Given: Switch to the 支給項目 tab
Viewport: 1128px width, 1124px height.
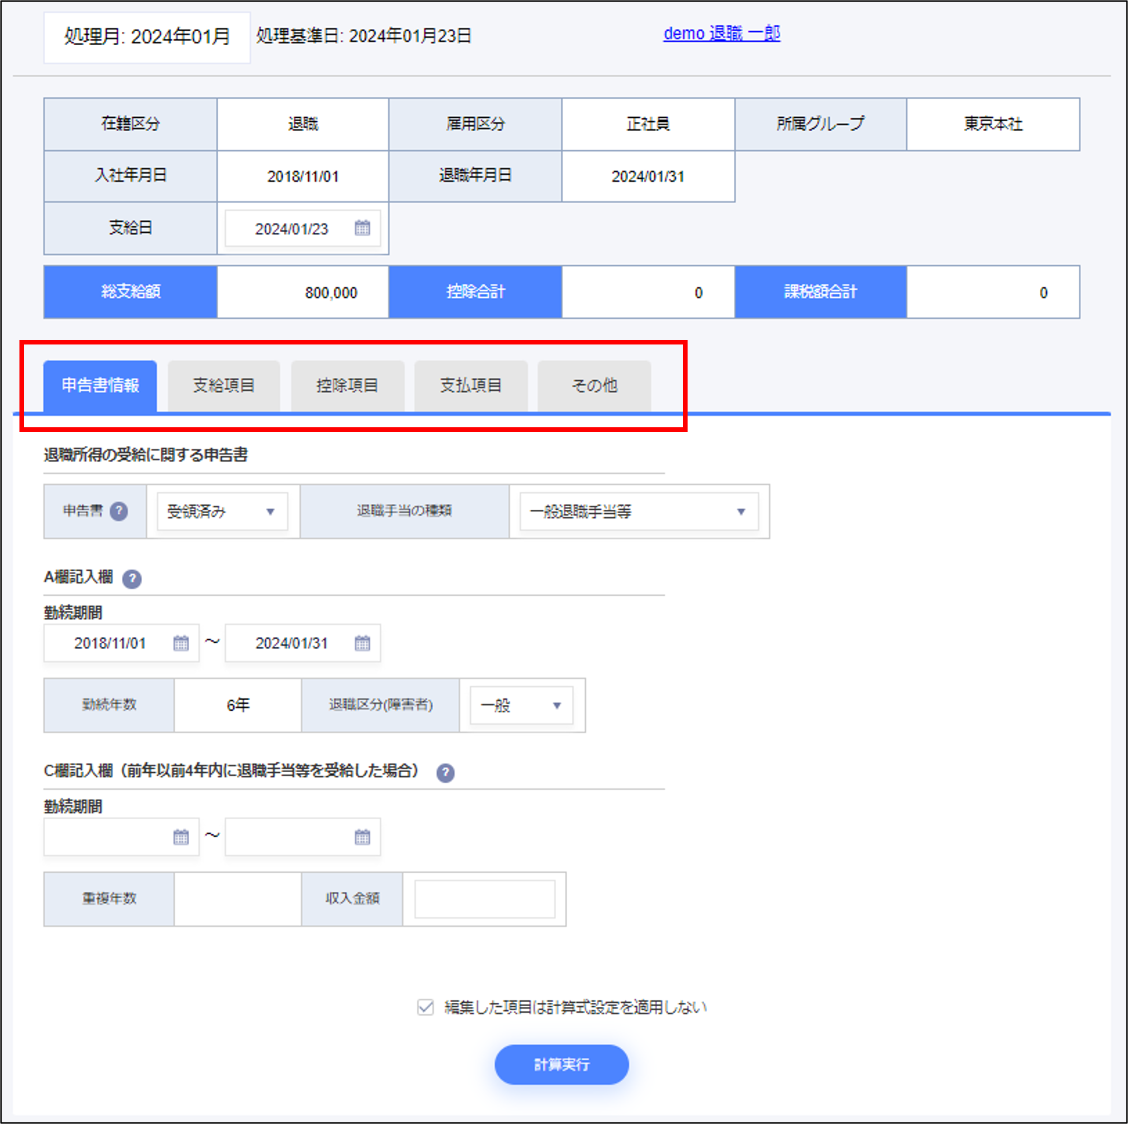Looking at the screenshot, I should (x=224, y=385).
